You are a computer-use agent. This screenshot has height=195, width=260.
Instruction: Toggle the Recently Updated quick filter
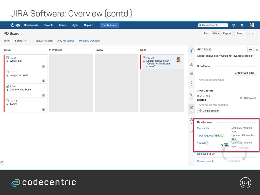89,41
